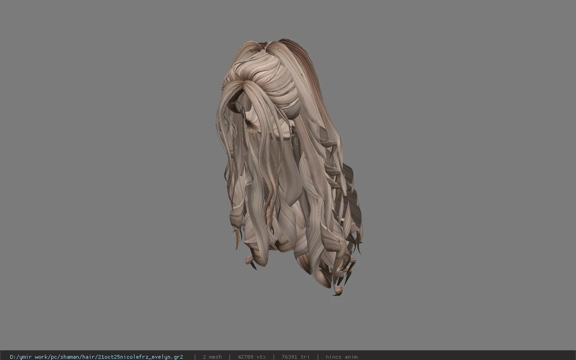Click the "76391 tri" triangle count
Image resolution: width=576 pixels, height=360 pixels.
[295, 357]
